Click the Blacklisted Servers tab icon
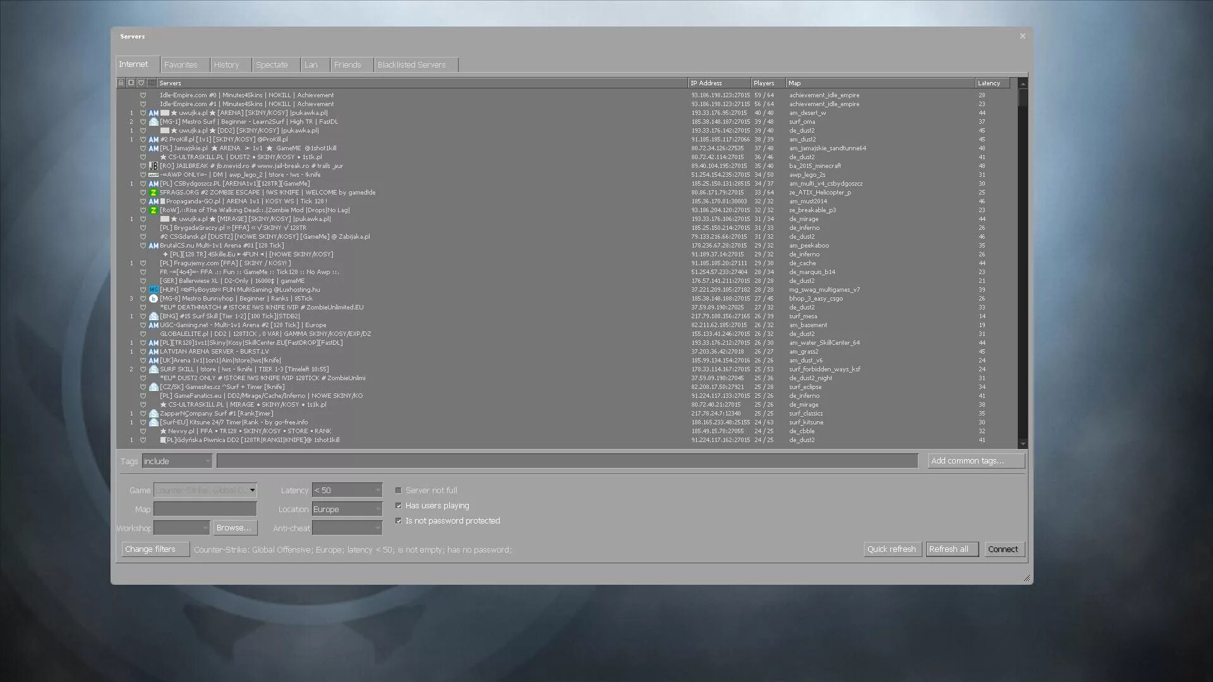 pos(411,64)
